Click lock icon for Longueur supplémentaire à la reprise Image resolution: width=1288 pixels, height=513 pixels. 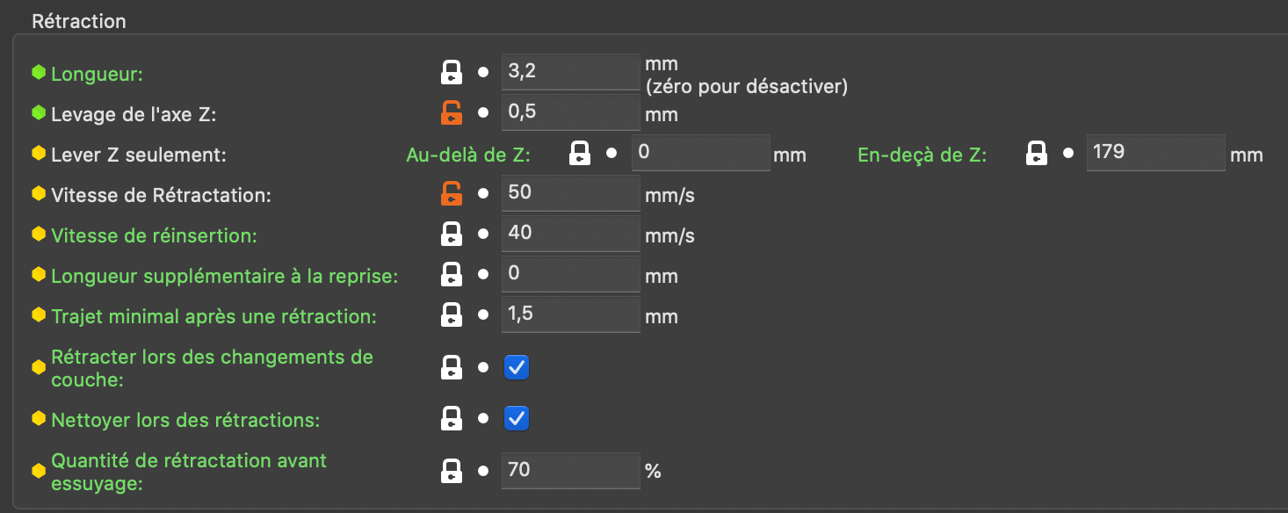coord(451,274)
